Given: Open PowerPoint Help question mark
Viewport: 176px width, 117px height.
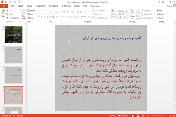Looking at the screenshot, I should point(159,2).
